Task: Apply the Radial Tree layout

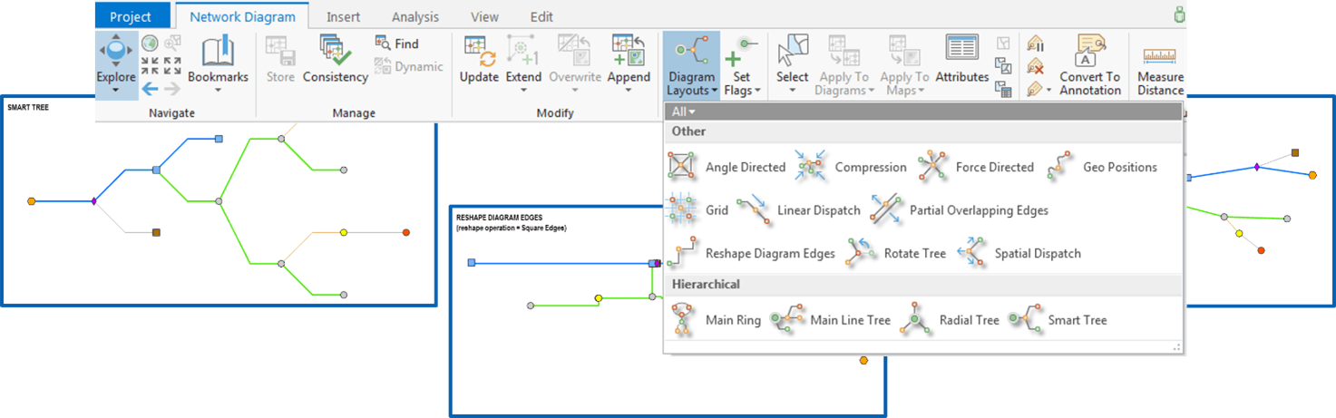Action: pos(950,320)
